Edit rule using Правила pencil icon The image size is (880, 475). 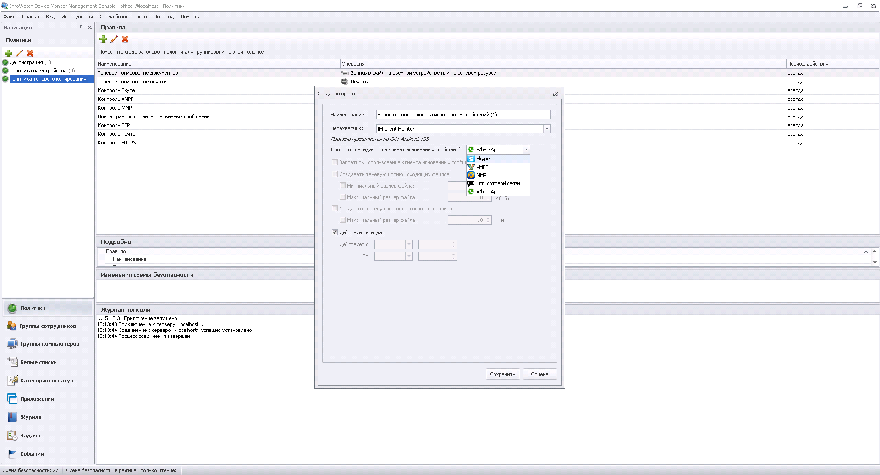click(x=114, y=39)
